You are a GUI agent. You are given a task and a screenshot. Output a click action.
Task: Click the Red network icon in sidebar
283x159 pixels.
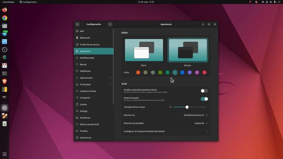click(77, 31)
